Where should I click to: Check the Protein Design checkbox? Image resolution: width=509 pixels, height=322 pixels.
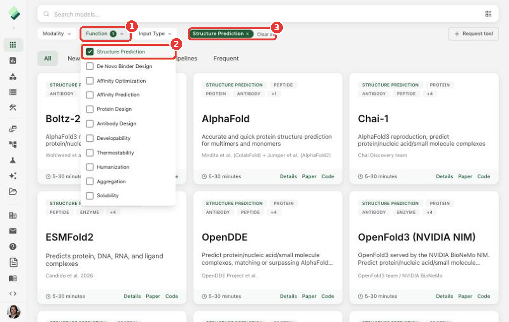click(90, 109)
